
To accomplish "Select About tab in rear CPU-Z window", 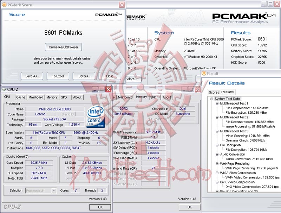I will coord(166,97).
